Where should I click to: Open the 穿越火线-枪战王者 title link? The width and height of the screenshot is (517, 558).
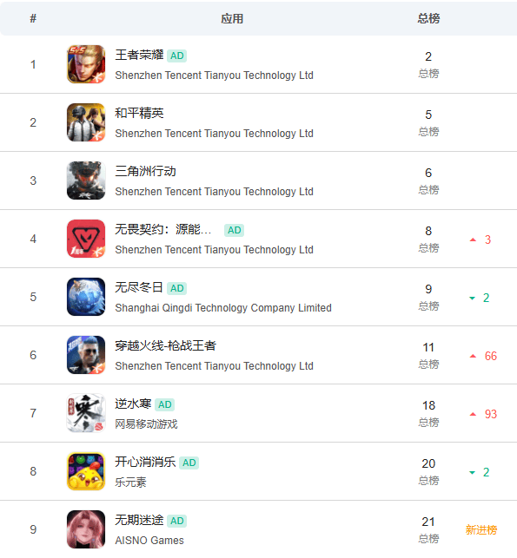pyautogui.click(x=166, y=345)
